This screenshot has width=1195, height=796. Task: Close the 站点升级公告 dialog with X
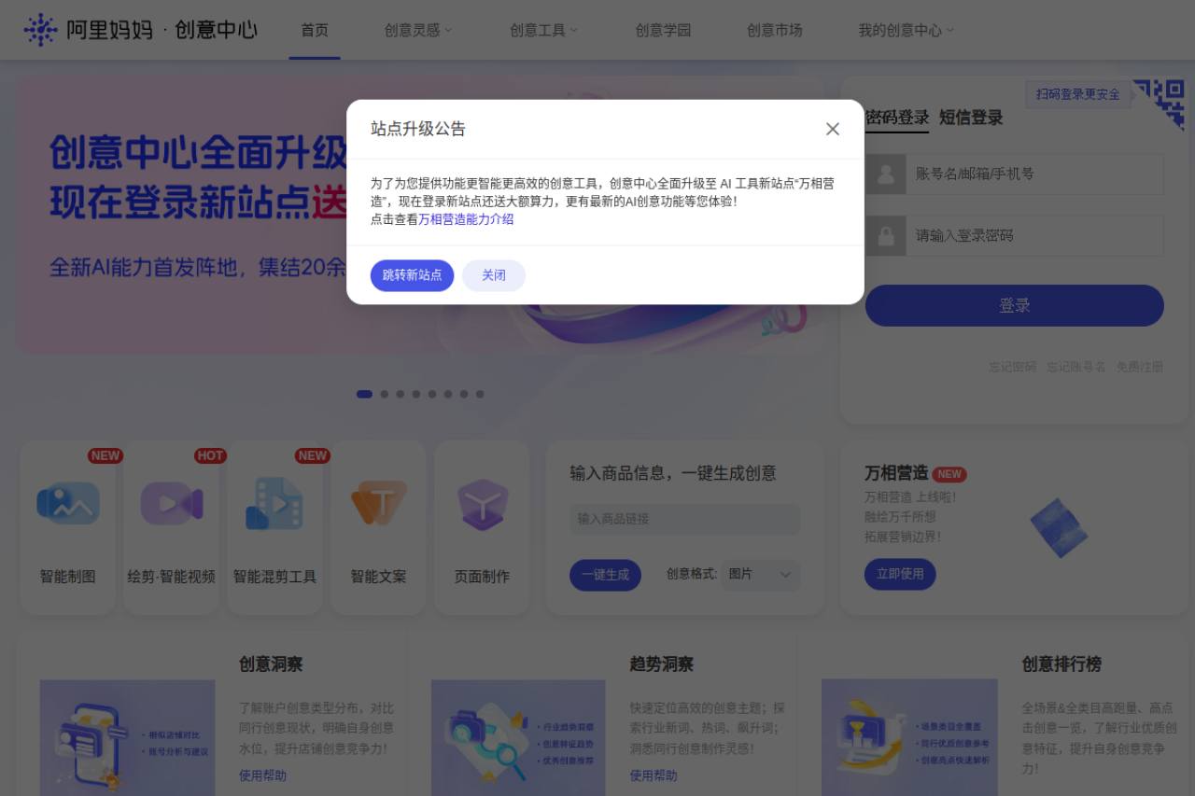click(x=833, y=129)
